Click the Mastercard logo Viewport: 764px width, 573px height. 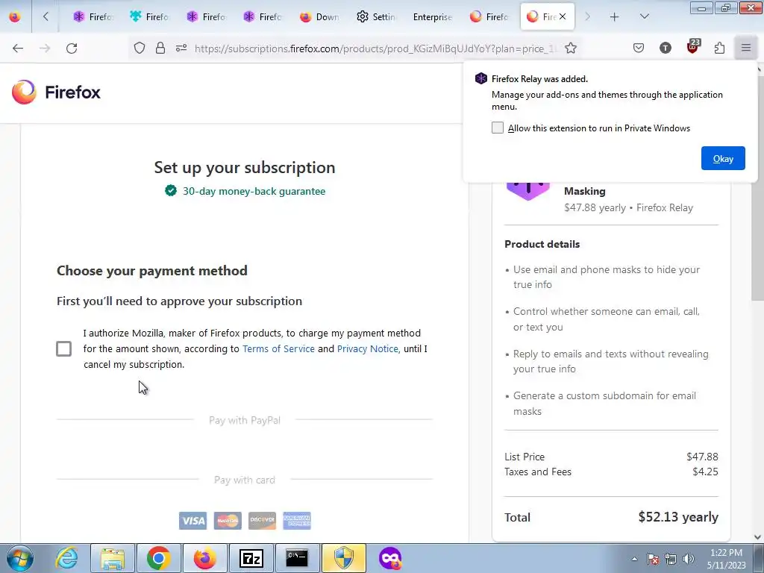click(x=228, y=521)
